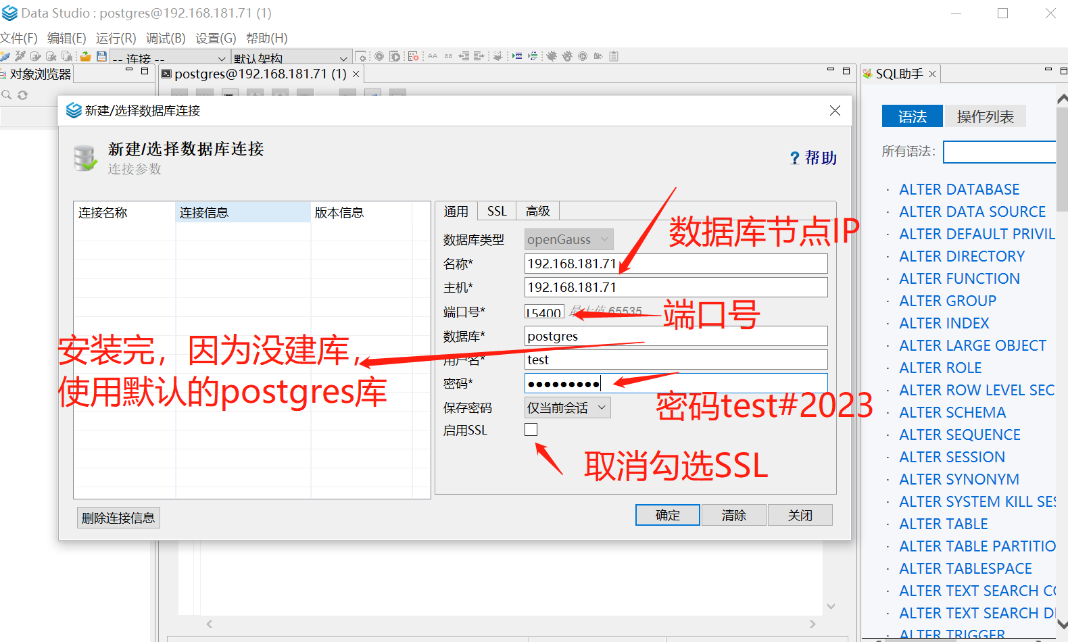Click the search magnifier in object browser
This screenshot has height=642, width=1068.
click(x=6, y=95)
